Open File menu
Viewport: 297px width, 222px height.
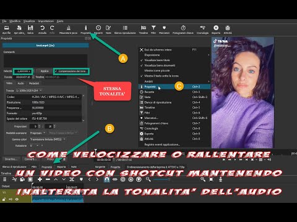pyautogui.click(x=4, y=21)
